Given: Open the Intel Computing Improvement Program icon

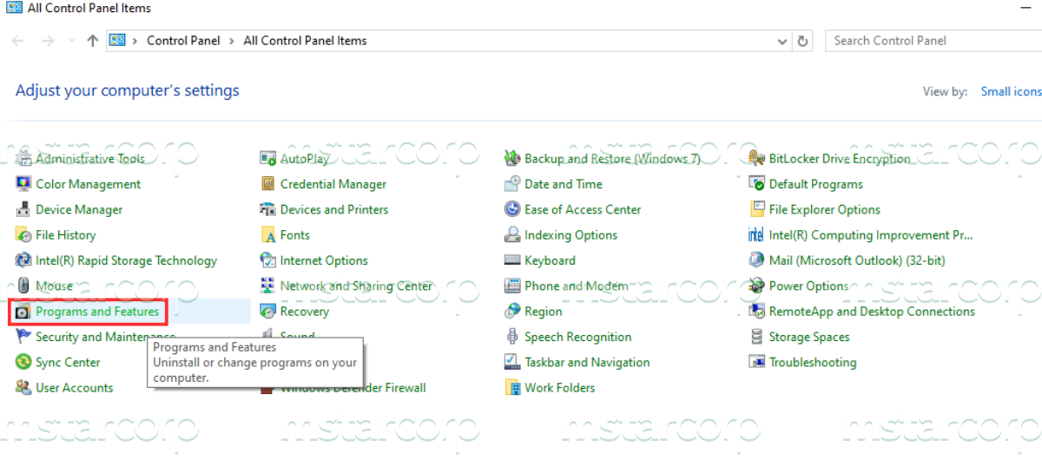Looking at the screenshot, I should pyautogui.click(x=756, y=235).
